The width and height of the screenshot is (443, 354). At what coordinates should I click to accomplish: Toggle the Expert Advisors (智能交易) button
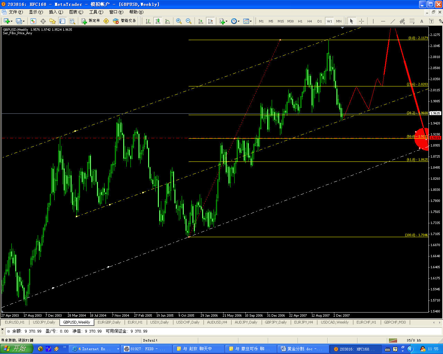click(x=125, y=21)
